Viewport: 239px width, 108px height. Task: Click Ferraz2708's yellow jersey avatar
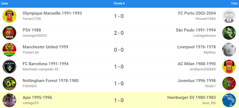[x=9, y=16]
